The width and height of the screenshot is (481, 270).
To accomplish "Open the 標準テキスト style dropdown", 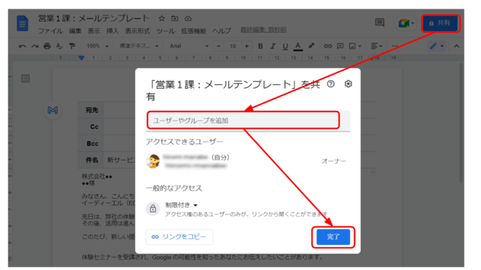I will coord(139,46).
